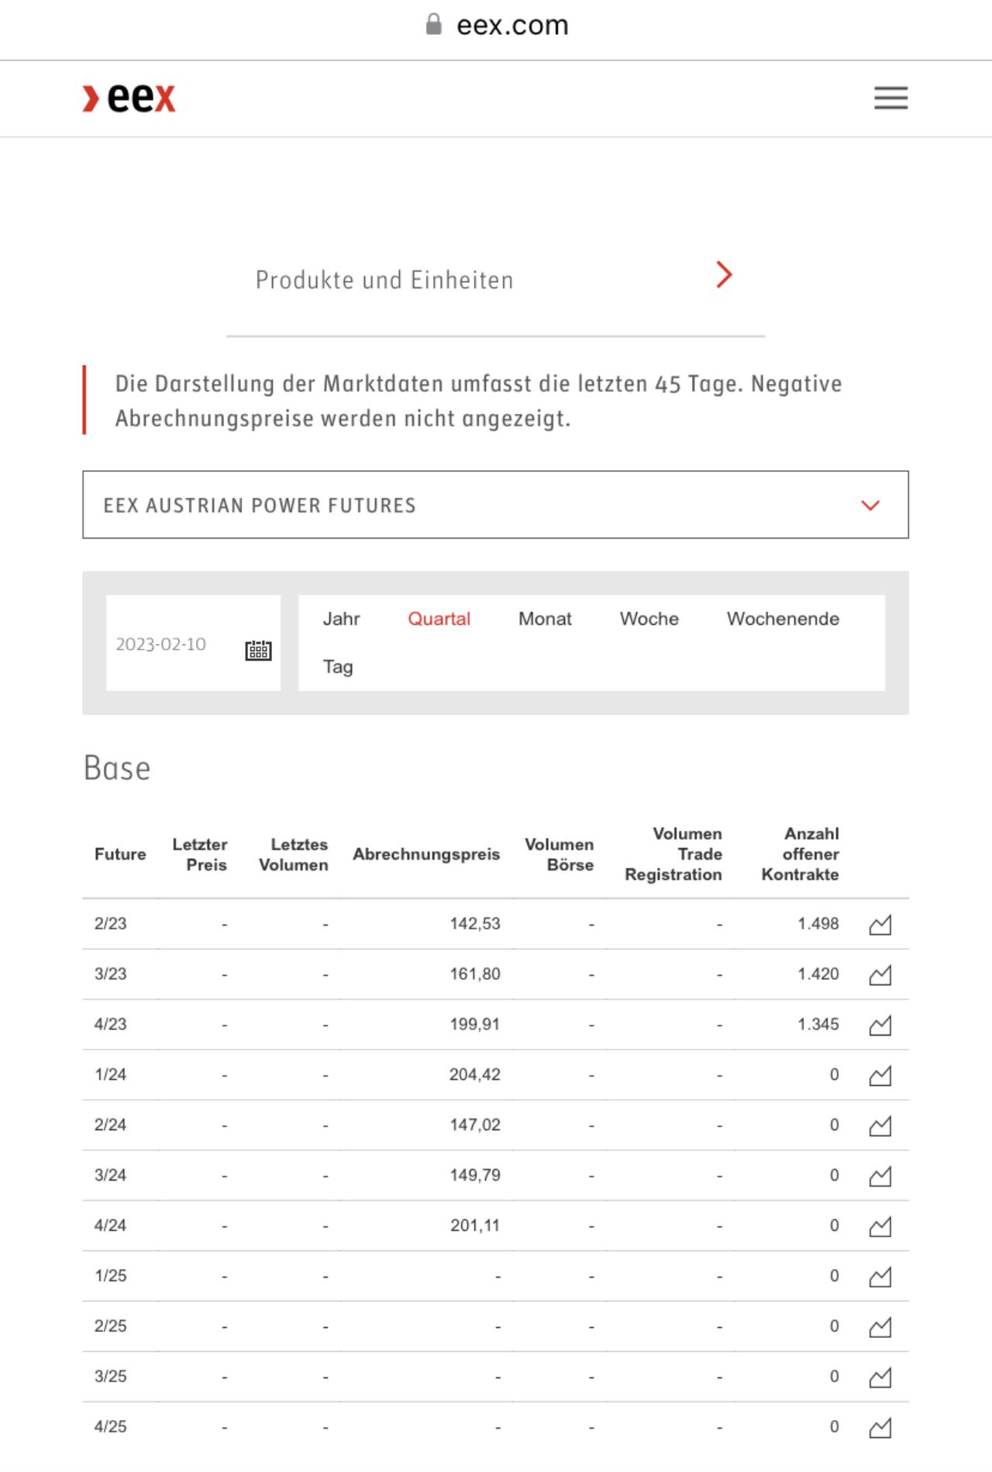The image size is (992, 1472).
Task: Show the chart for the 3/23 future
Action: pyautogui.click(x=880, y=974)
